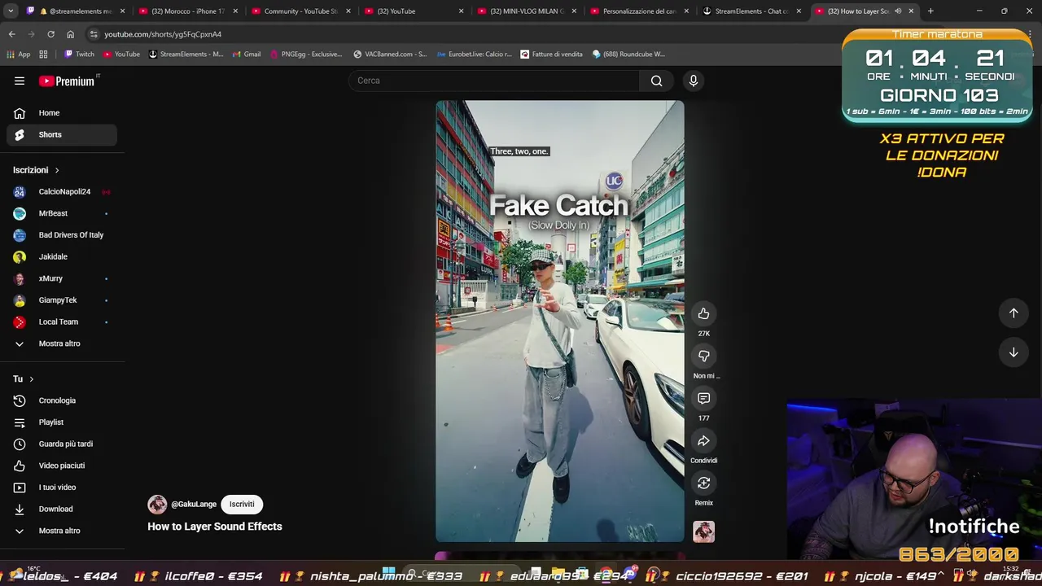Switch to @streamelements first tab

click(x=73, y=11)
